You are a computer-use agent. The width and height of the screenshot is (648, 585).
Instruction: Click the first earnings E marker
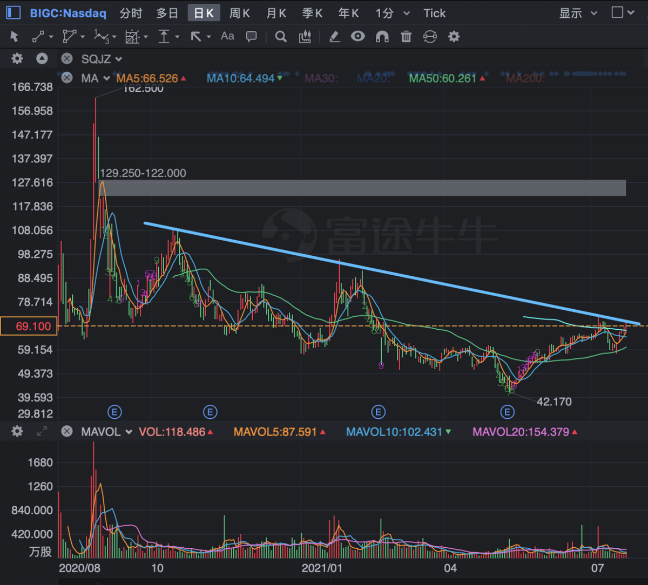coord(114,412)
